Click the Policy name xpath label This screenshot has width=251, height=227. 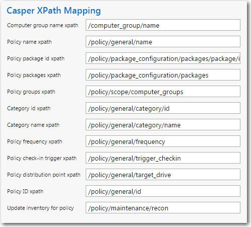(x=29, y=42)
